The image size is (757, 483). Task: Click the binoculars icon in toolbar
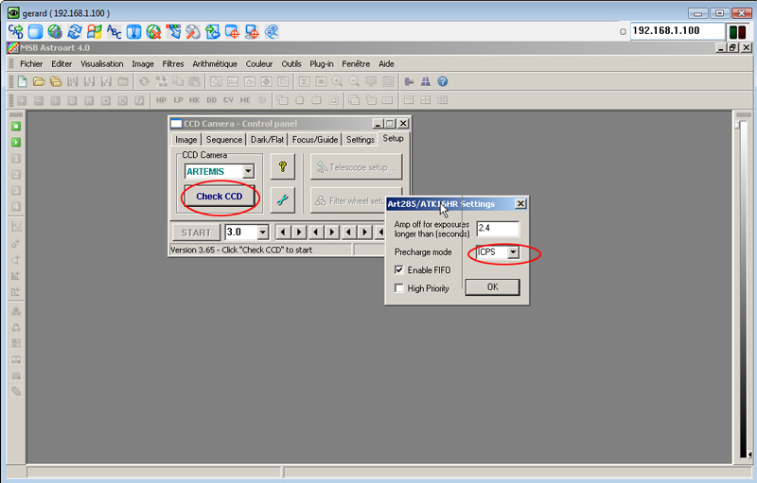(x=425, y=81)
